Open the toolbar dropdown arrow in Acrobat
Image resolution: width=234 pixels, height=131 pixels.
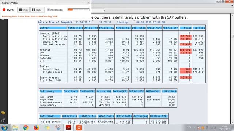tap(105, 11)
